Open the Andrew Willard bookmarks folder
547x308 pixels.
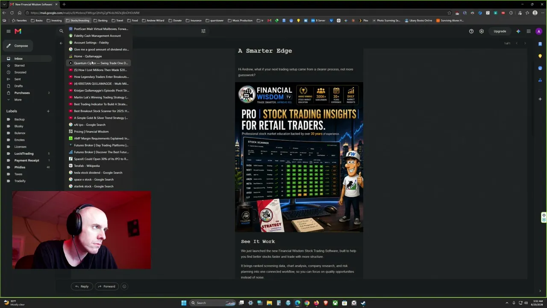click(x=153, y=21)
